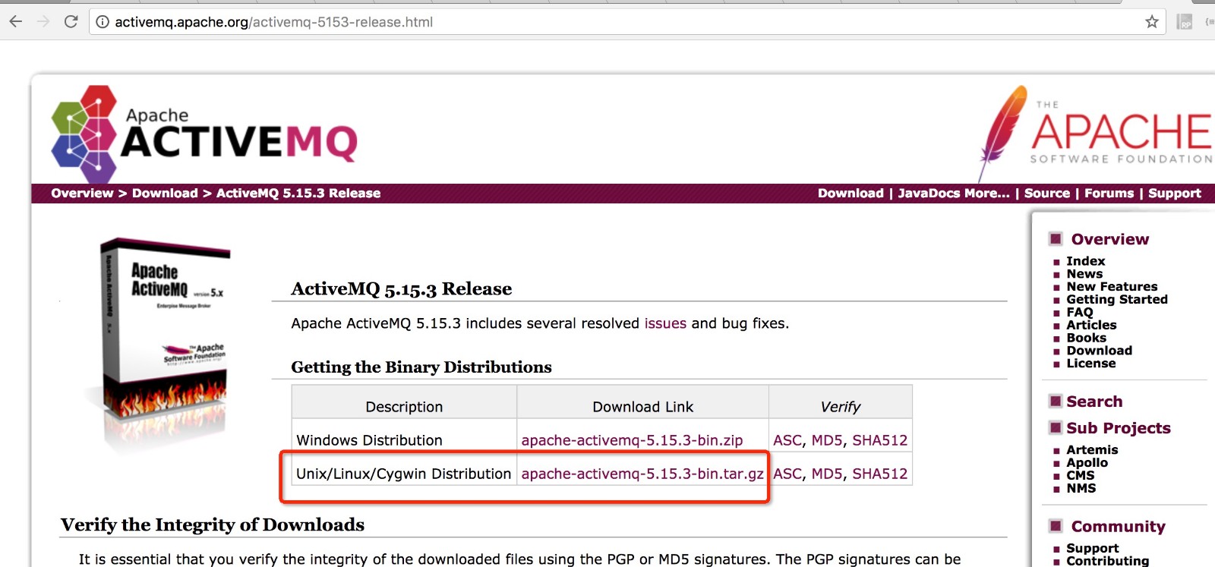Open FAQ in the sidebar
The width and height of the screenshot is (1215, 567).
tap(1079, 312)
